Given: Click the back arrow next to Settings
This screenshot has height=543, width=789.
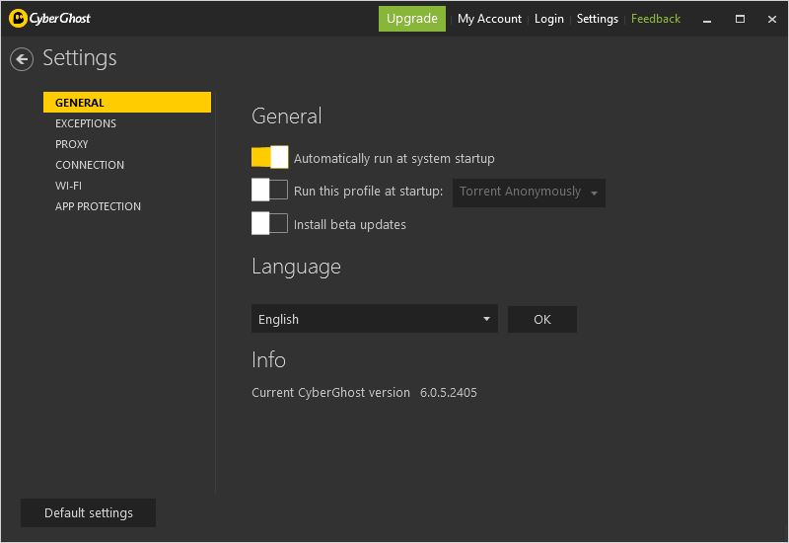Looking at the screenshot, I should tap(22, 59).
